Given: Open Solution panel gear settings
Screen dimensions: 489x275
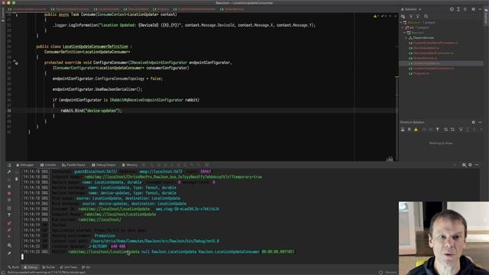Looking at the screenshot, I should click(474, 9).
